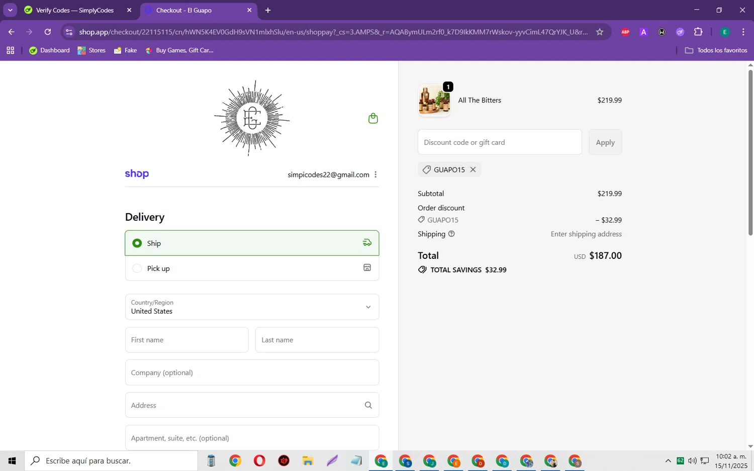Open the black circular W extension icon
754x471 pixels.
click(662, 32)
